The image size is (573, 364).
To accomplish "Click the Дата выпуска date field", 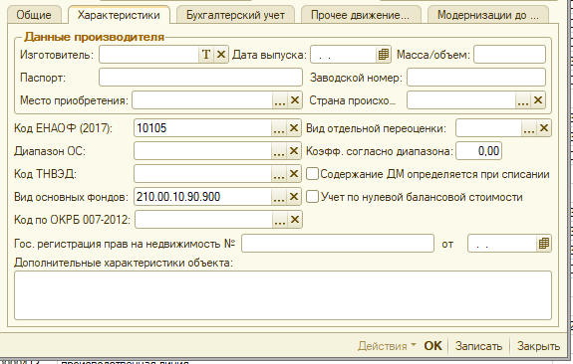I will pos(344,55).
